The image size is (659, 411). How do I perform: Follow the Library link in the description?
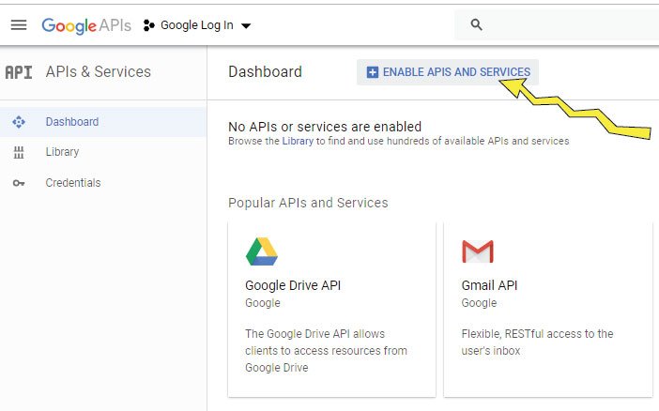pos(298,141)
